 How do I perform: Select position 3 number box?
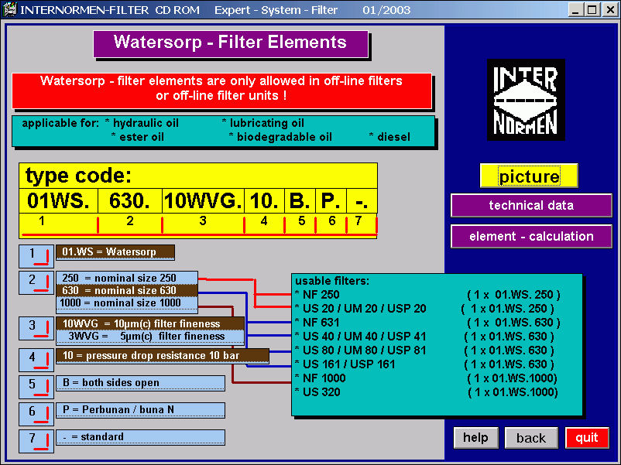point(36,328)
